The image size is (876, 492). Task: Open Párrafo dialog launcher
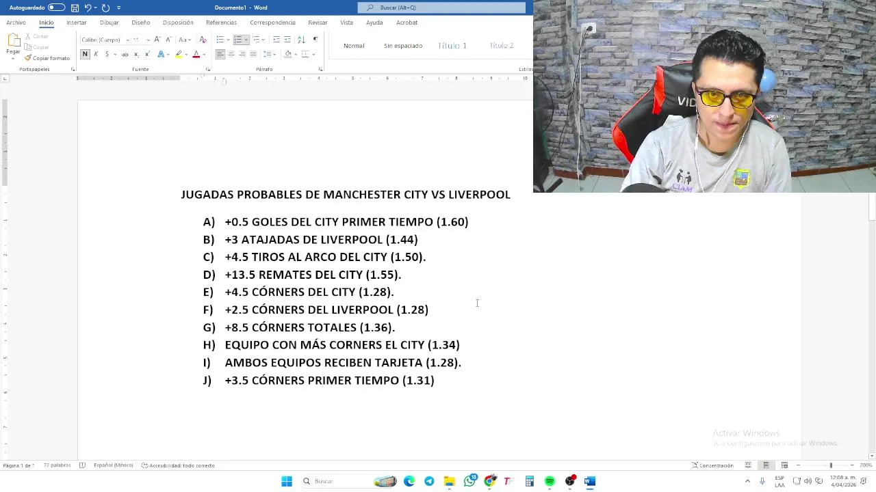(320, 69)
